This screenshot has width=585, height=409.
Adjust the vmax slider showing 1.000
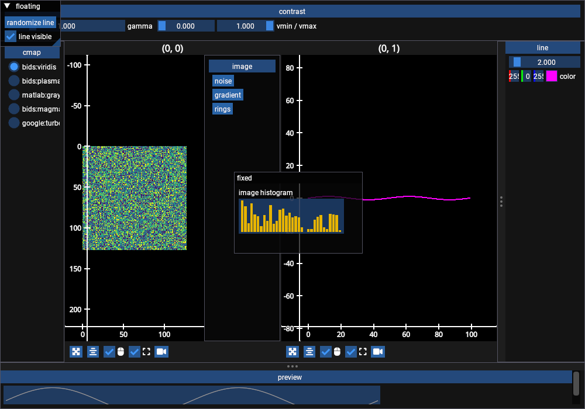(246, 26)
